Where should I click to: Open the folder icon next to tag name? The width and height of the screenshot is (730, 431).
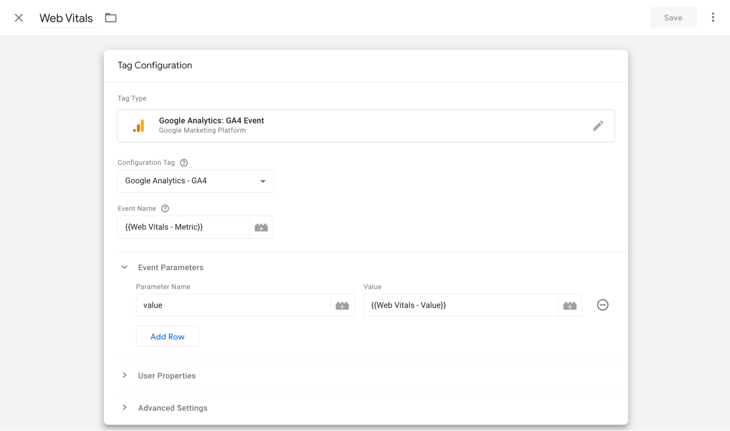point(111,18)
